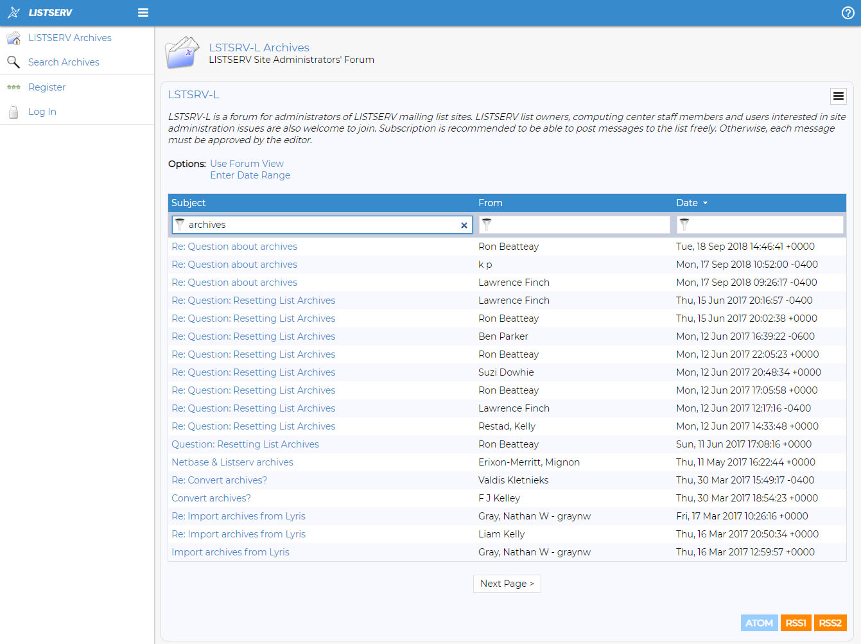861x644 pixels.
Task: Open Ben Parker's Resetting List Archives reply
Action: tap(253, 336)
